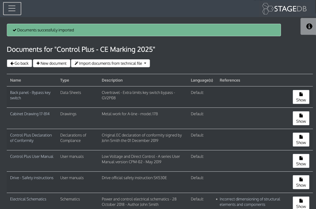The height and width of the screenshot is (209, 316).
Task: Open the hamburger navigation menu
Action: [12, 8]
